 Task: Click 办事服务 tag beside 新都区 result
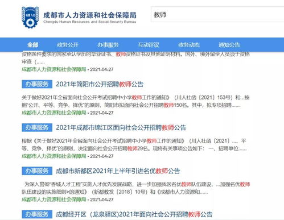point(37,171)
